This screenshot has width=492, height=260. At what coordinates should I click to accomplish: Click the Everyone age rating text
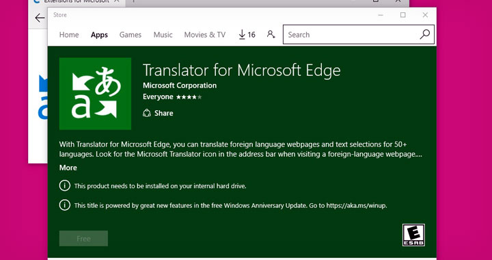pos(158,97)
